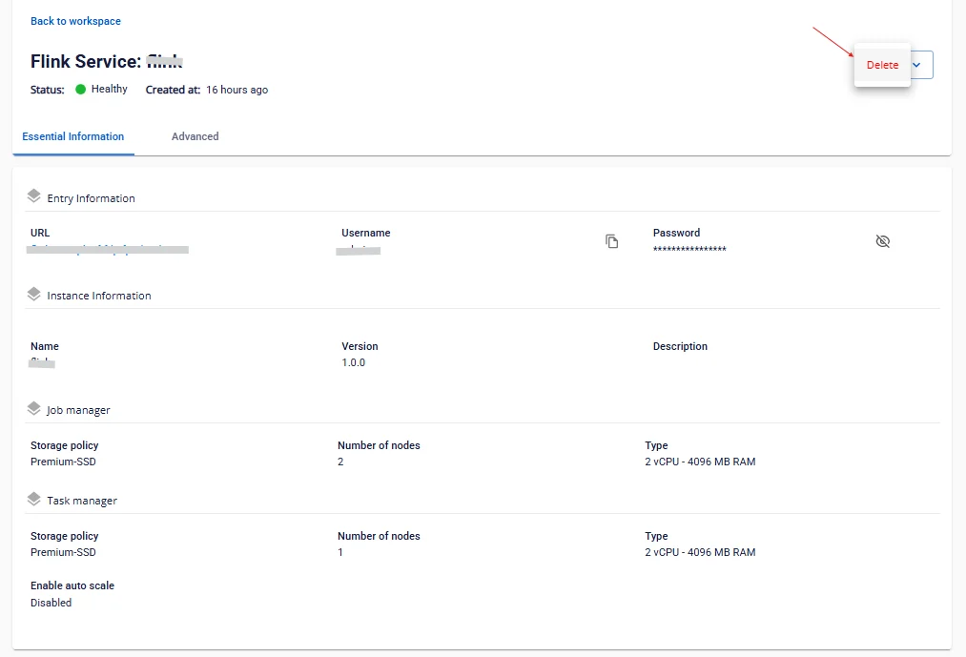Toggle password visibility eye icon
Screen dimensions: 966x657
(x=882, y=241)
